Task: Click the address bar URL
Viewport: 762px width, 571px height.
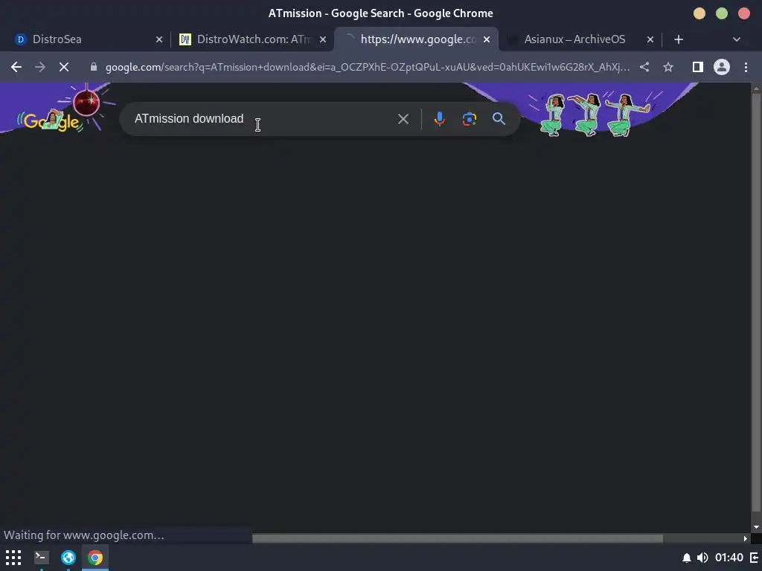Action: coord(368,67)
